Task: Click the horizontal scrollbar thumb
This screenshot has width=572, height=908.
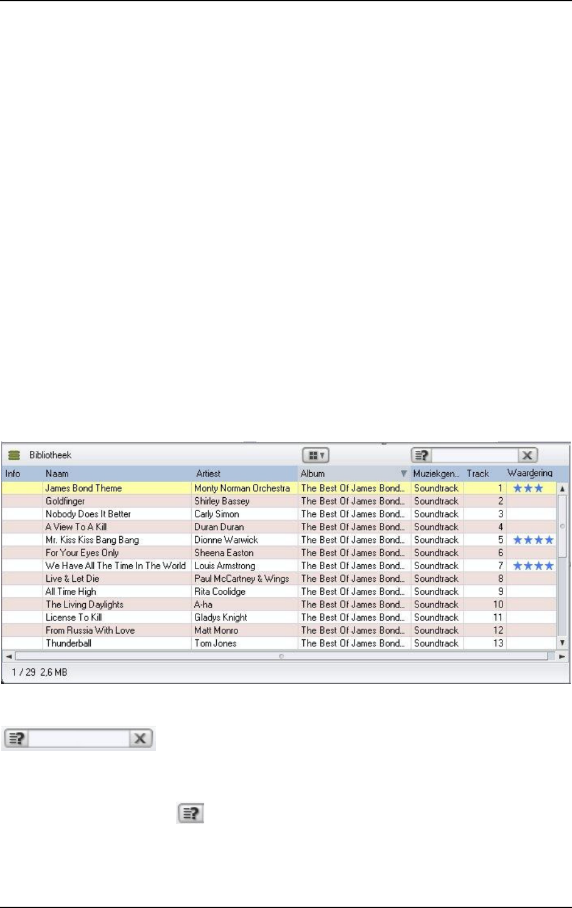Action: [x=281, y=656]
